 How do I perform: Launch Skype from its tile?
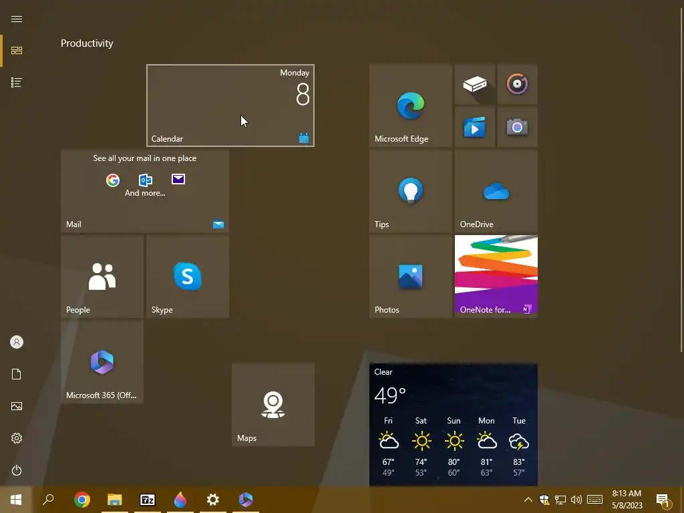(188, 276)
